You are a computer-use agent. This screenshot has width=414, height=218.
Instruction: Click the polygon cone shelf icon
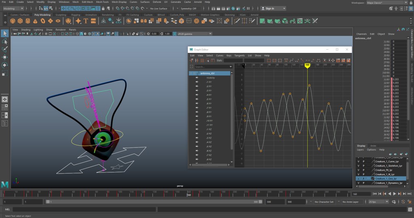pyautogui.click(x=35, y=21)
